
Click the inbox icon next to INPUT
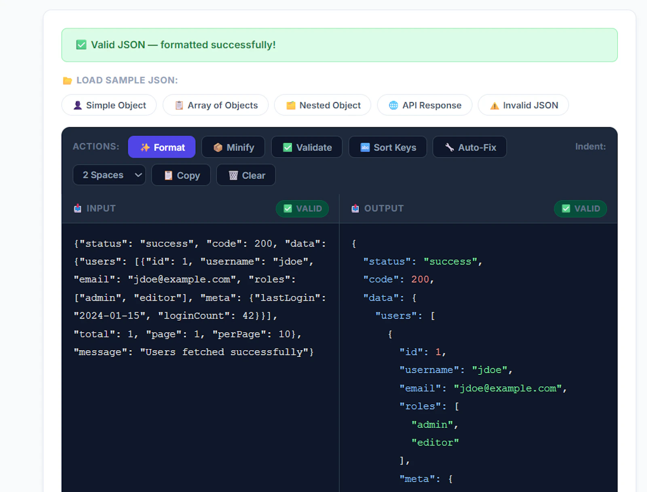(78, 209)
